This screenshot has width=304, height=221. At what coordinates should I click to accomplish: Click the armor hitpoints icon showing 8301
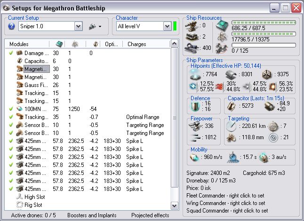[231, 75]
